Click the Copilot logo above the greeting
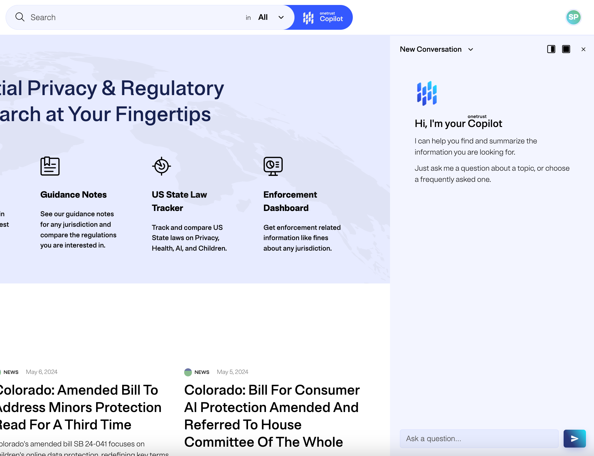594x456 pixels. [x=427, y=93]
